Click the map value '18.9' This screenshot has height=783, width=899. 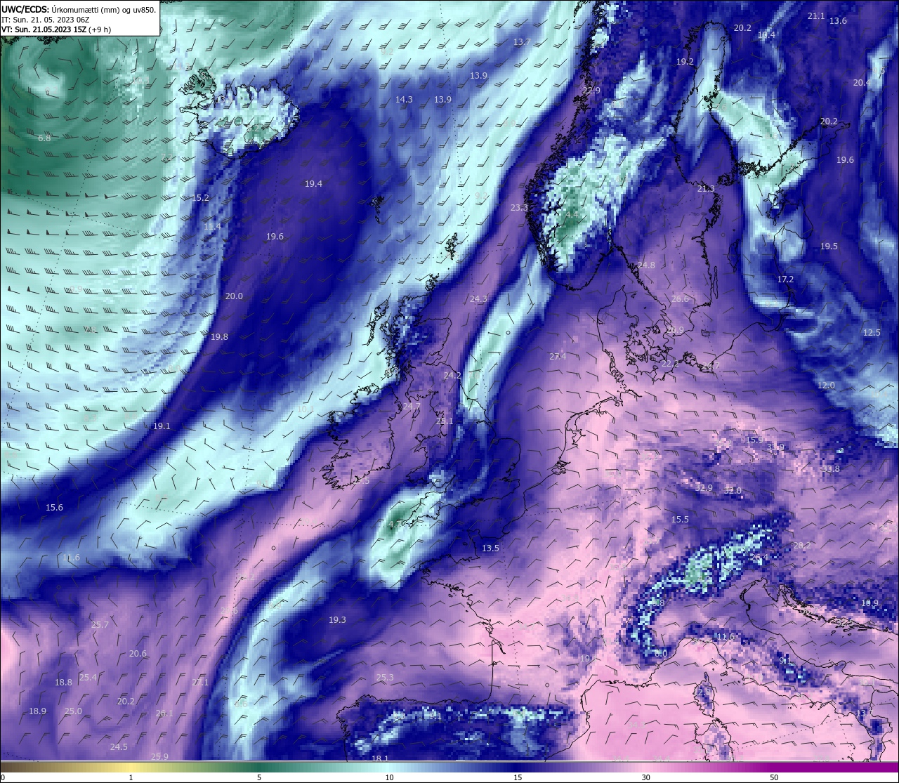click(37, 711)
